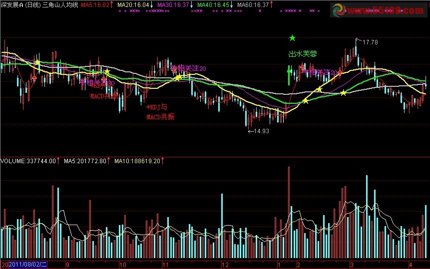This screenshot has height=269, width=430.
Task: Select the chart title 深发展A (日线)
Action: pyautogui.click(x=21, y=4)
